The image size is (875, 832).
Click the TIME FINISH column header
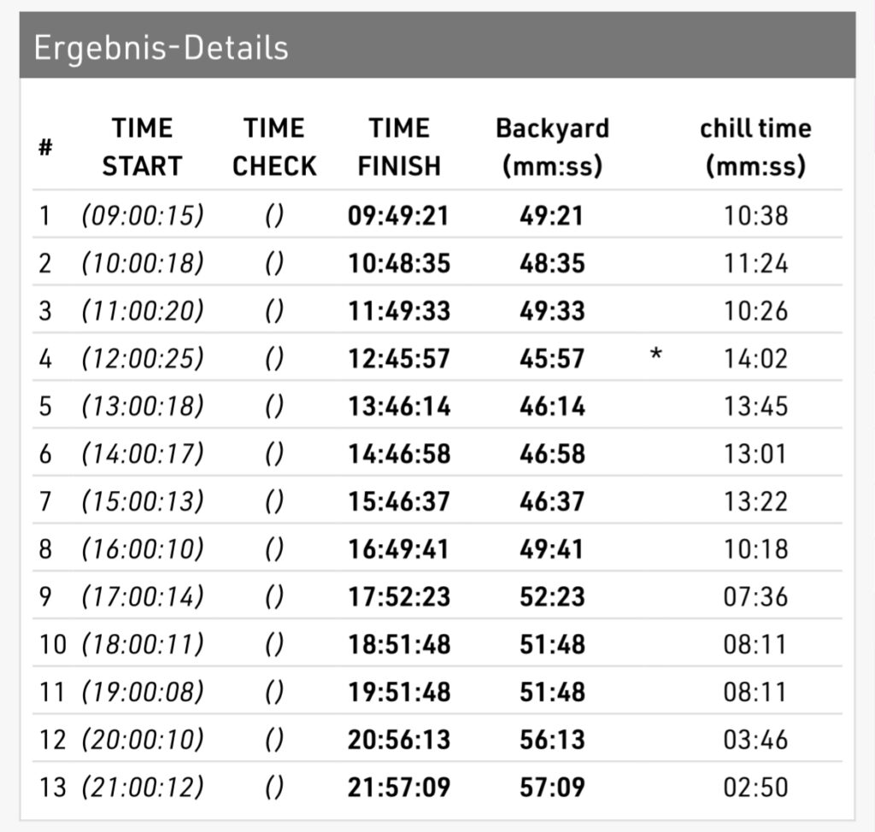pos(399,147)
